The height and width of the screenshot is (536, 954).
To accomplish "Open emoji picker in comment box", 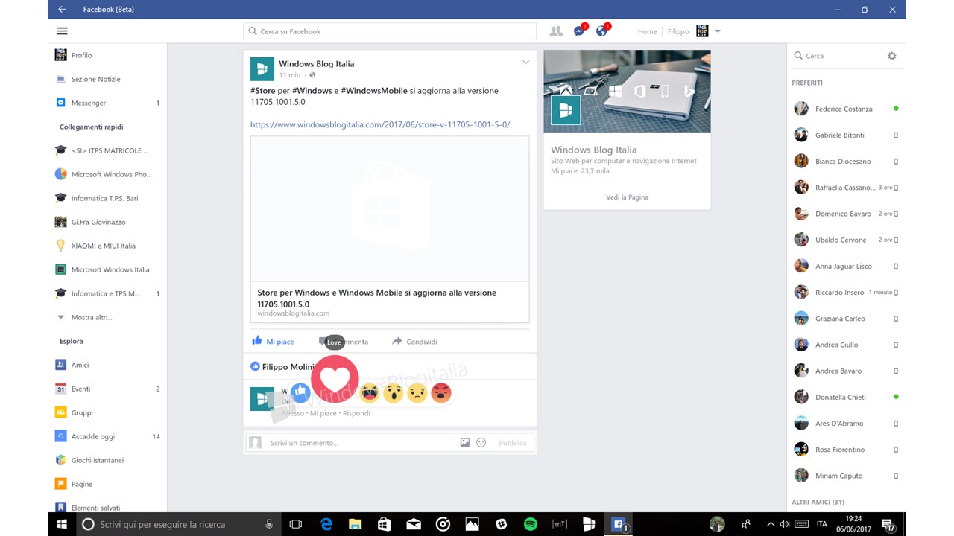I will point(481,443).
